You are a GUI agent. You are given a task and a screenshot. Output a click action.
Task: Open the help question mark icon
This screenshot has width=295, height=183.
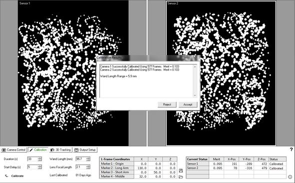(291, 150)
